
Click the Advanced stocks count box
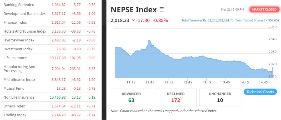[x=131, y=97]
